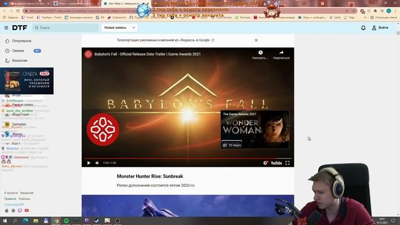Open the Chrome extensions puzzle icon
The height and width of the screenshot is (225, 400).
pyautogui.click(x=375, y=11)
